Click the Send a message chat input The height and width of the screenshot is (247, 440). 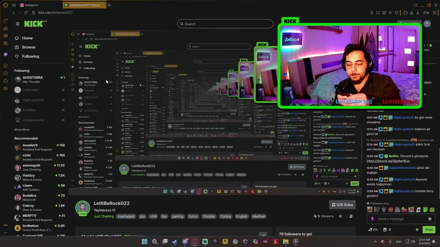point(401,219)
